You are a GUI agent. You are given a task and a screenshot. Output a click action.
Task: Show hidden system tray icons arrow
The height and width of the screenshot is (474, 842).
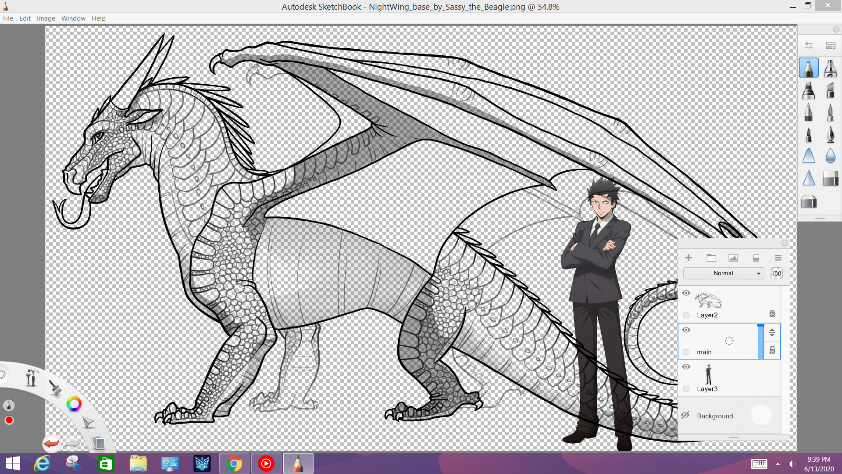click(778, 464)
